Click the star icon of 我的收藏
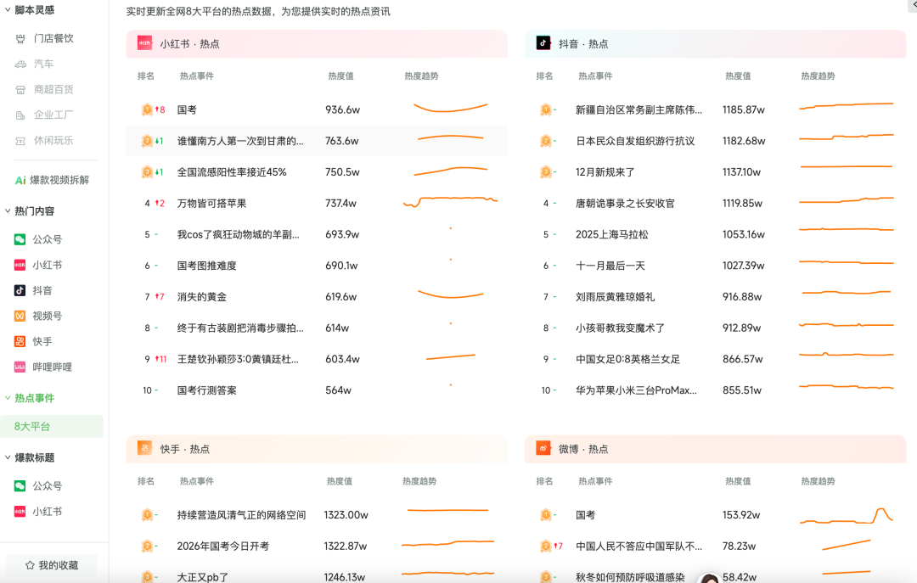 (30, 565)
